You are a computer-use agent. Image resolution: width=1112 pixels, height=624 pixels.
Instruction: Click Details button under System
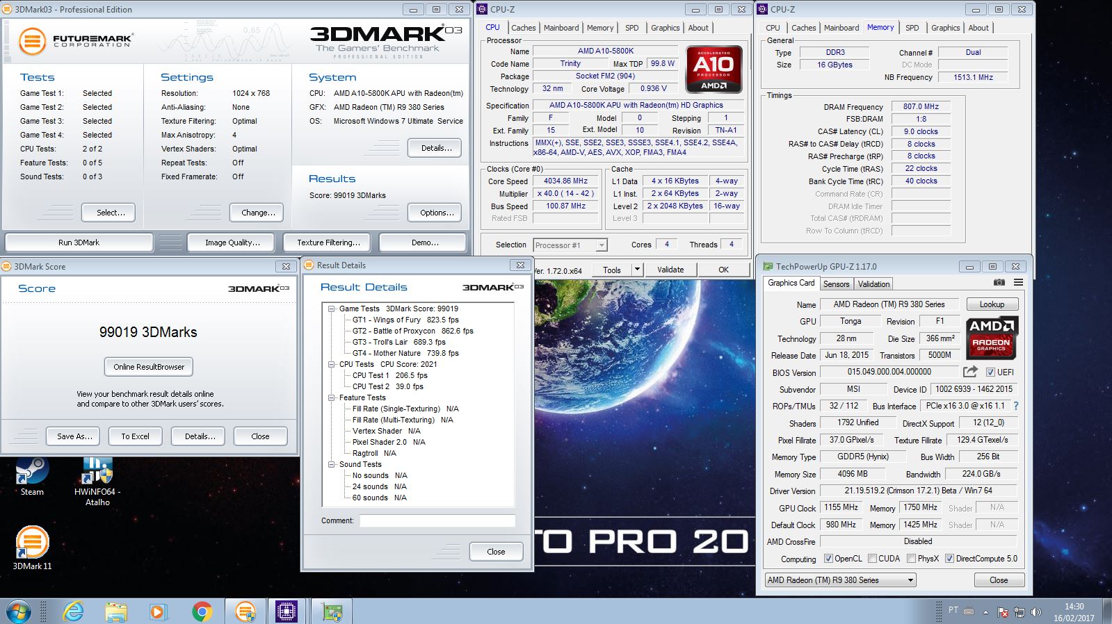[x=436, y=148]
